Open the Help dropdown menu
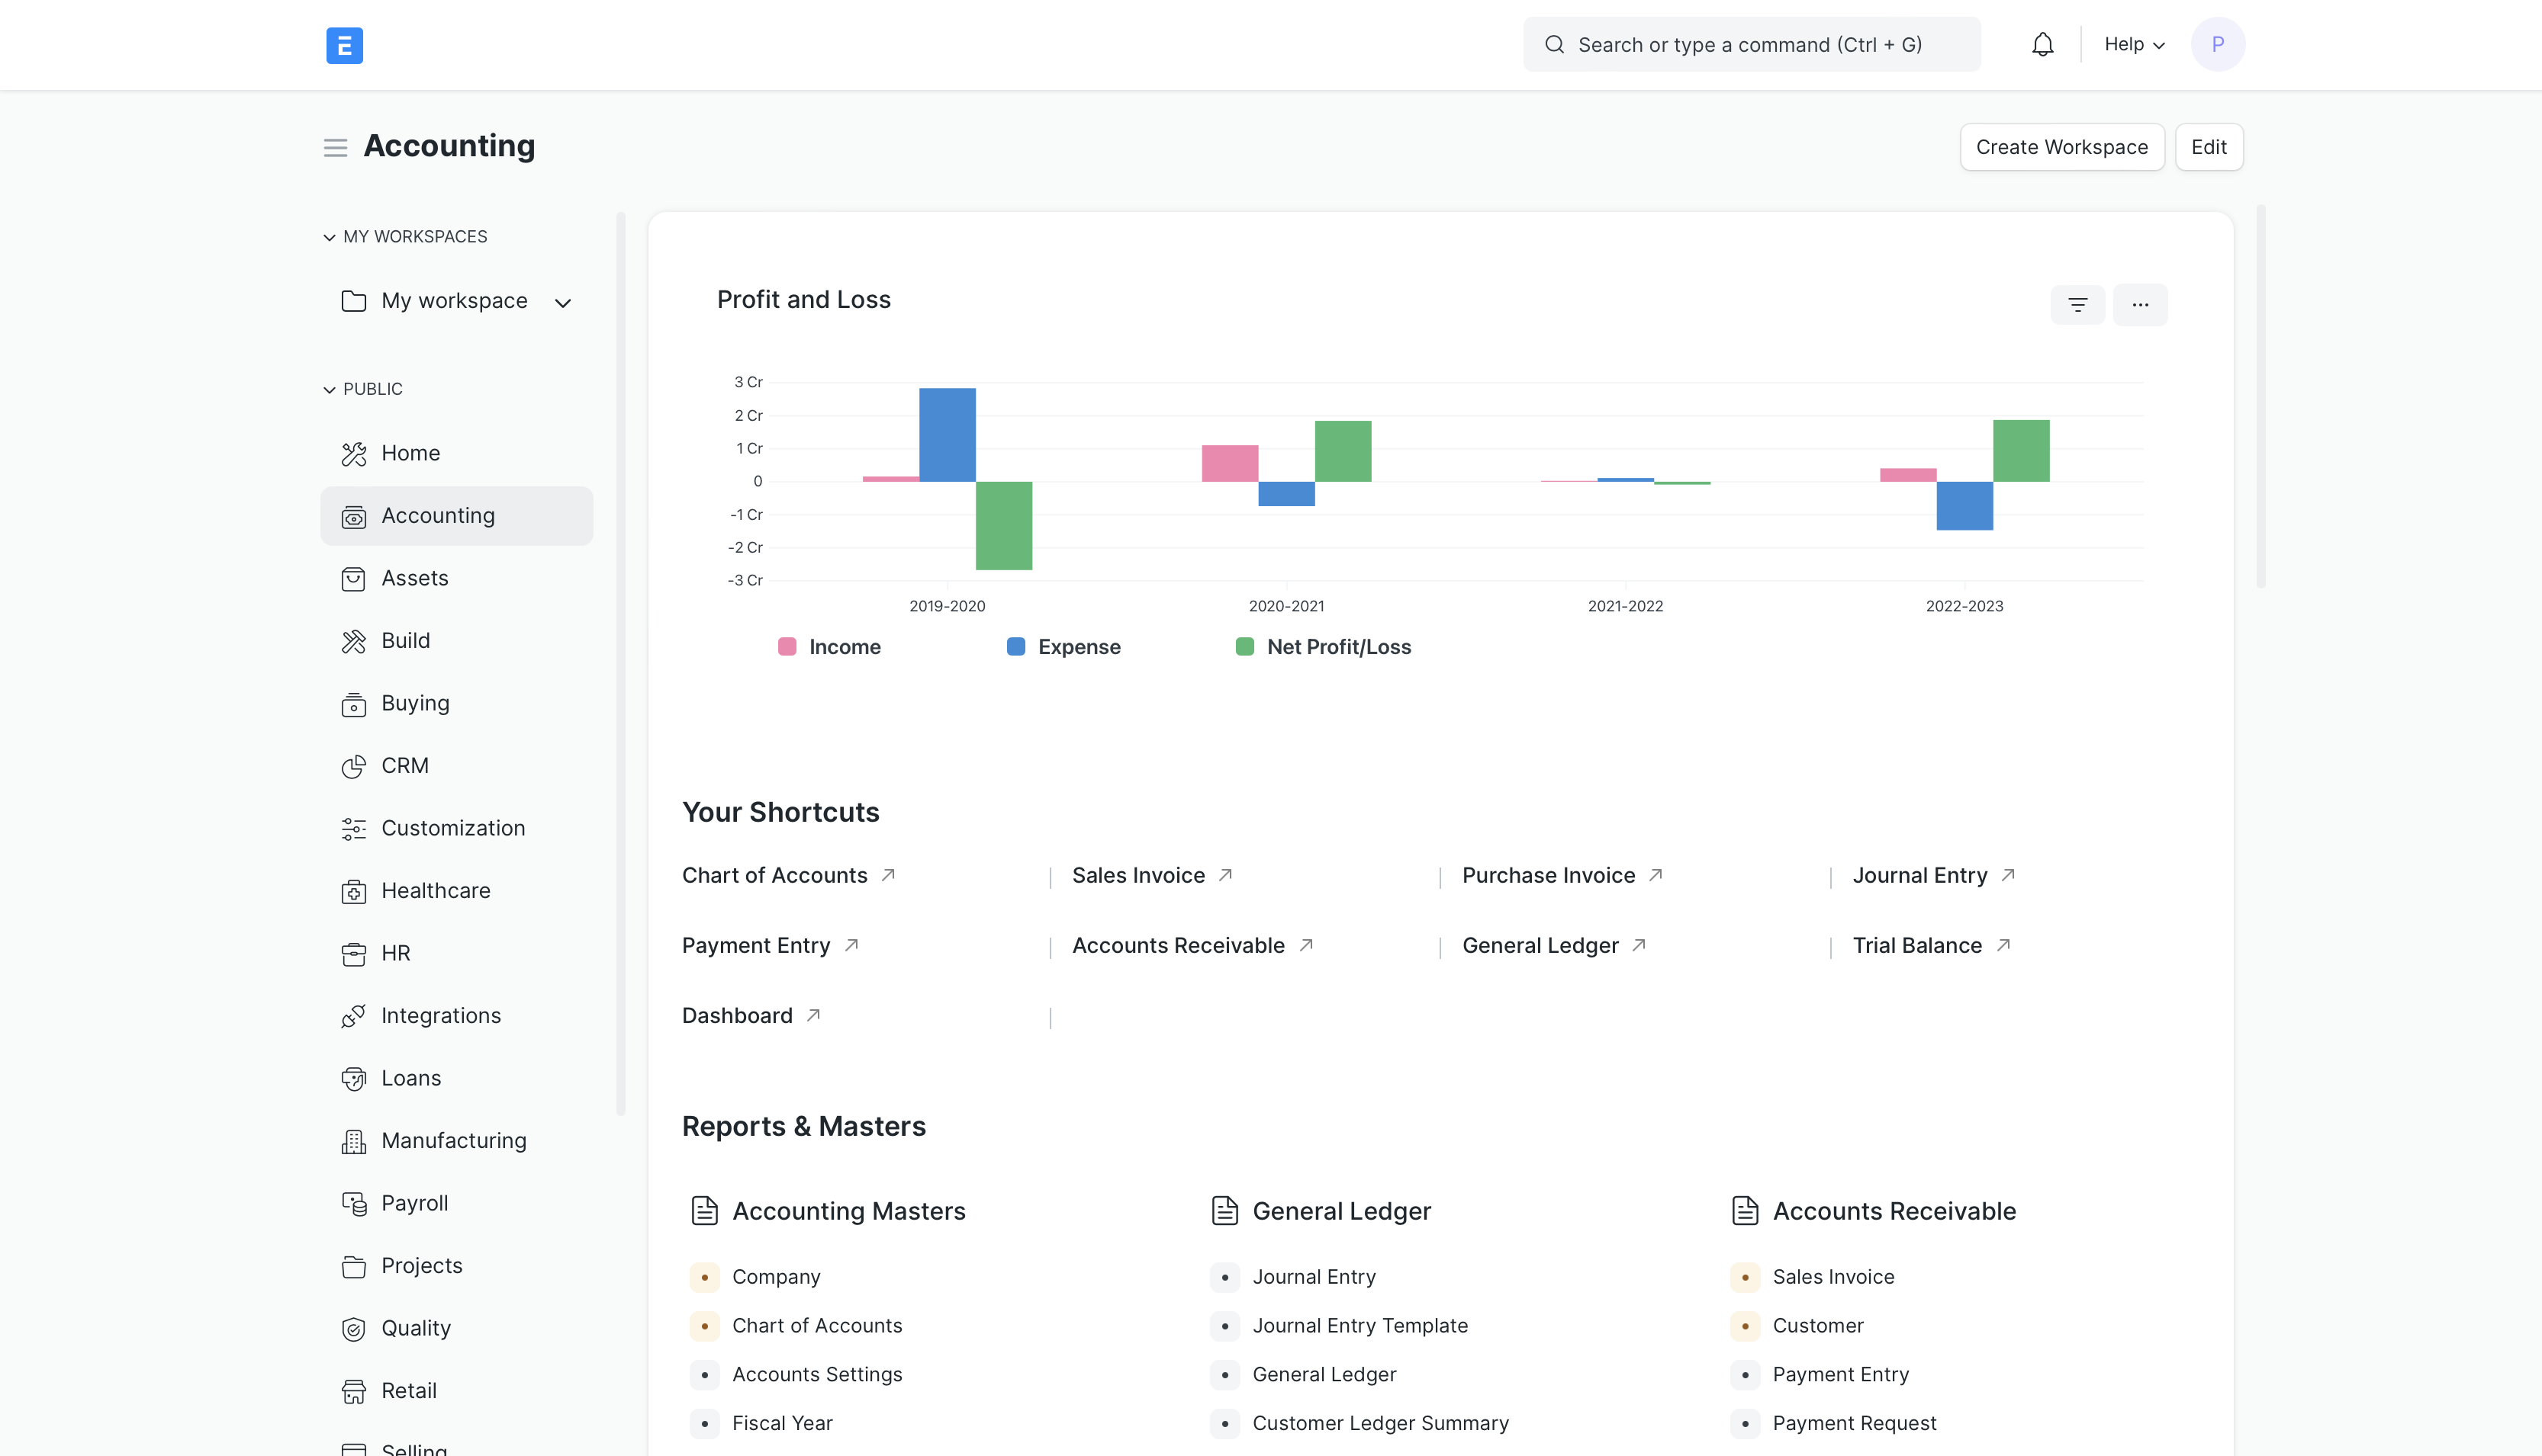This screenshot has width=2542, height=1456. point(2132,44)
